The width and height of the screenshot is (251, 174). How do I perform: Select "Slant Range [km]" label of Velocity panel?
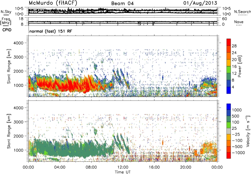tap(9, 131)
